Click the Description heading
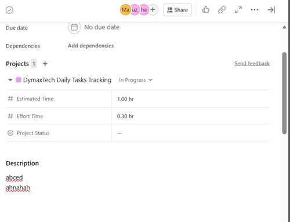 point(22,163)
